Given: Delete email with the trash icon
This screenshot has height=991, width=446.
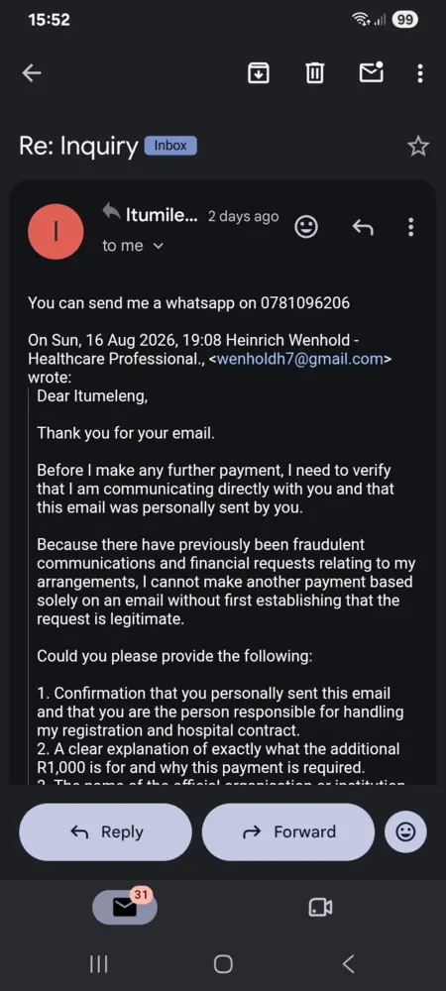Looking at the screenshot, I should pos(314,74).
